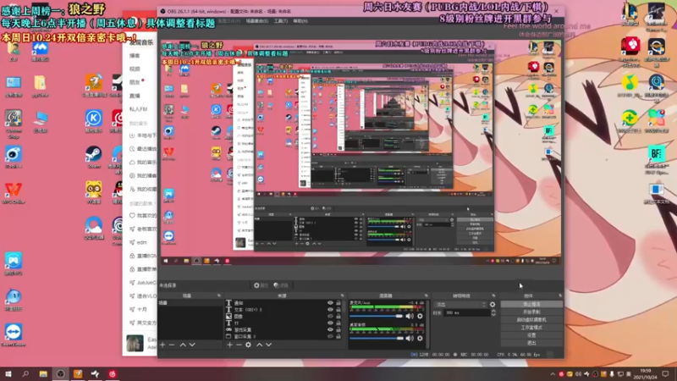
Task: Open the BF game icon on right side
Action: pyautogui.click(x=657, y=157)
